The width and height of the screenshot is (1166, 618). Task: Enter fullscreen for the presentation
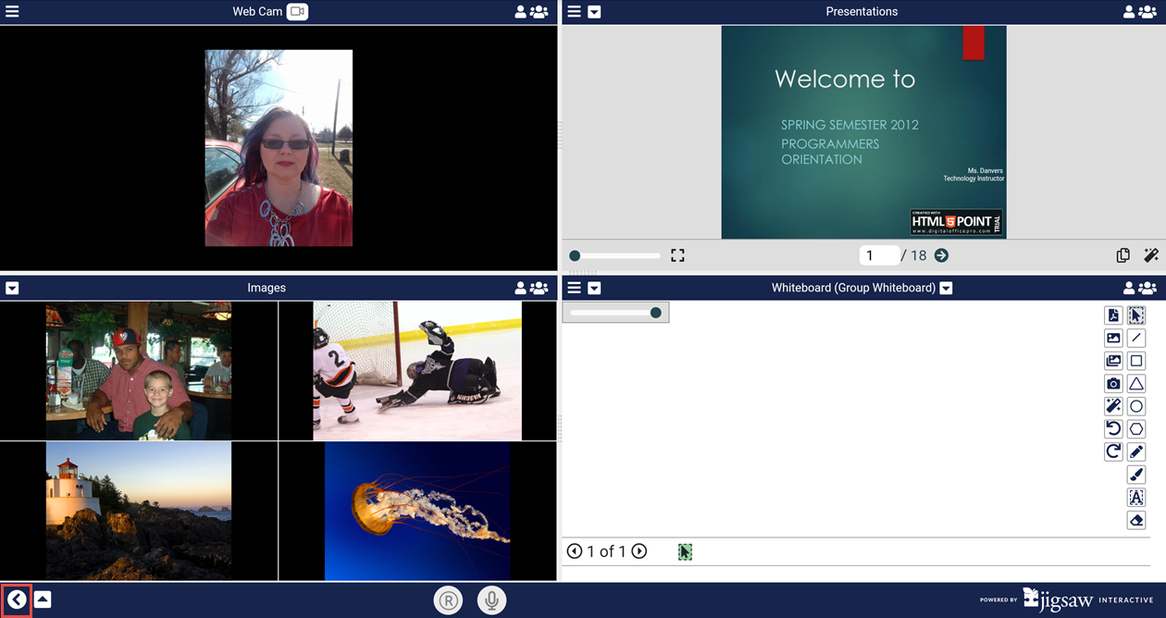point(677,255)
